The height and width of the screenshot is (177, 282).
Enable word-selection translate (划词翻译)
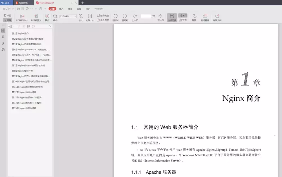click(x=205, y=18)
